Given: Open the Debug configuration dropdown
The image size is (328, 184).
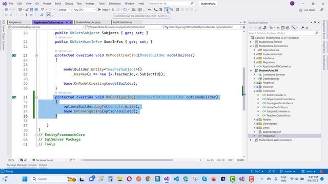Looking at the screenshot, I should point(64,10).
